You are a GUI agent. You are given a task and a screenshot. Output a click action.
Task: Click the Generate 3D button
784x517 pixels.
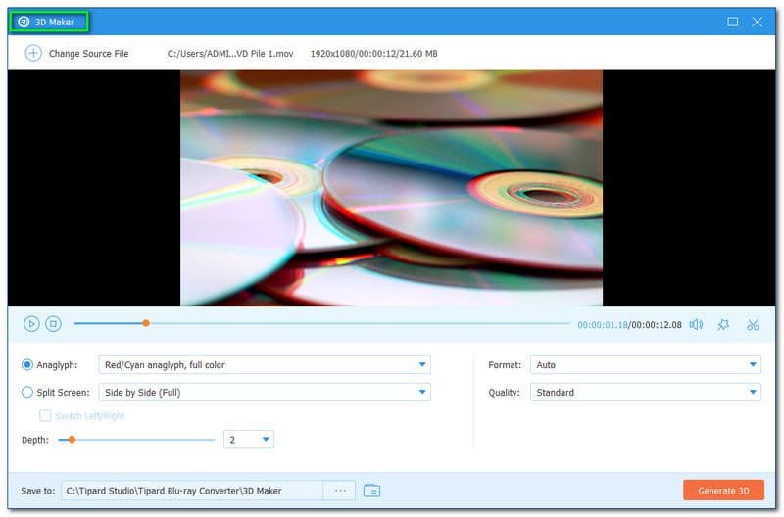[723, 490]
